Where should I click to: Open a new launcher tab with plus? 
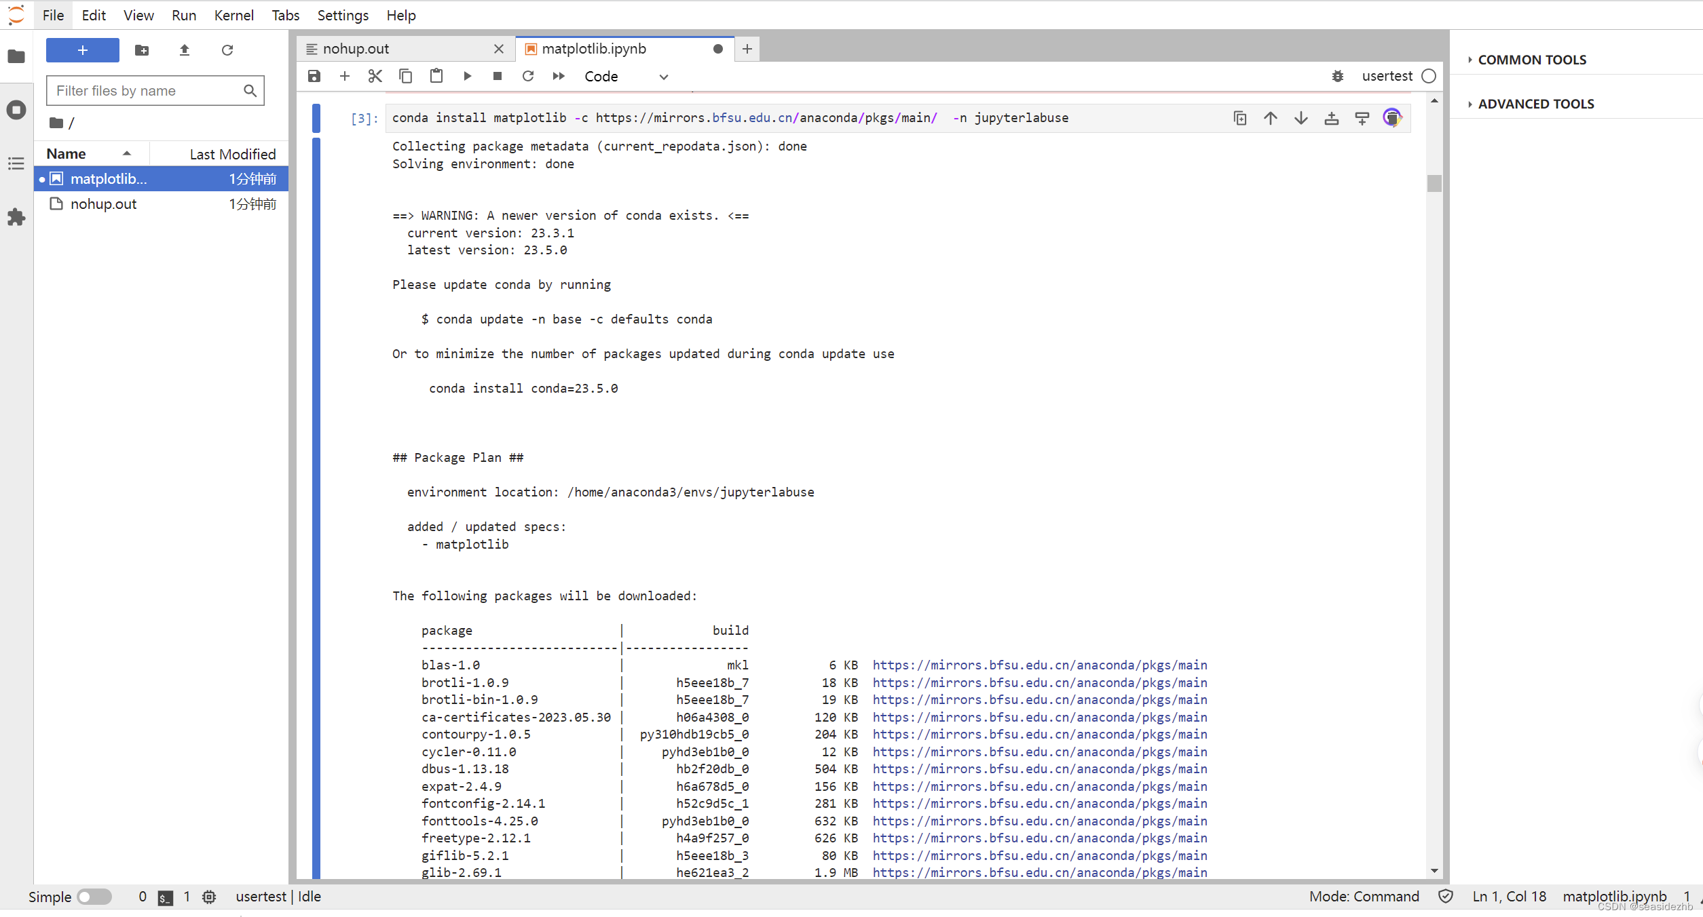click(747, 49)
